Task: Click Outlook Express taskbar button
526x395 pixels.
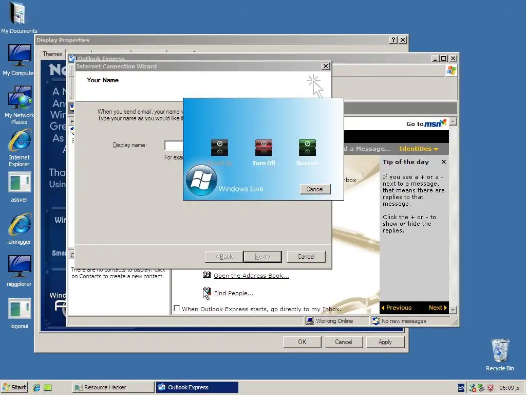Action: [197, 387]
